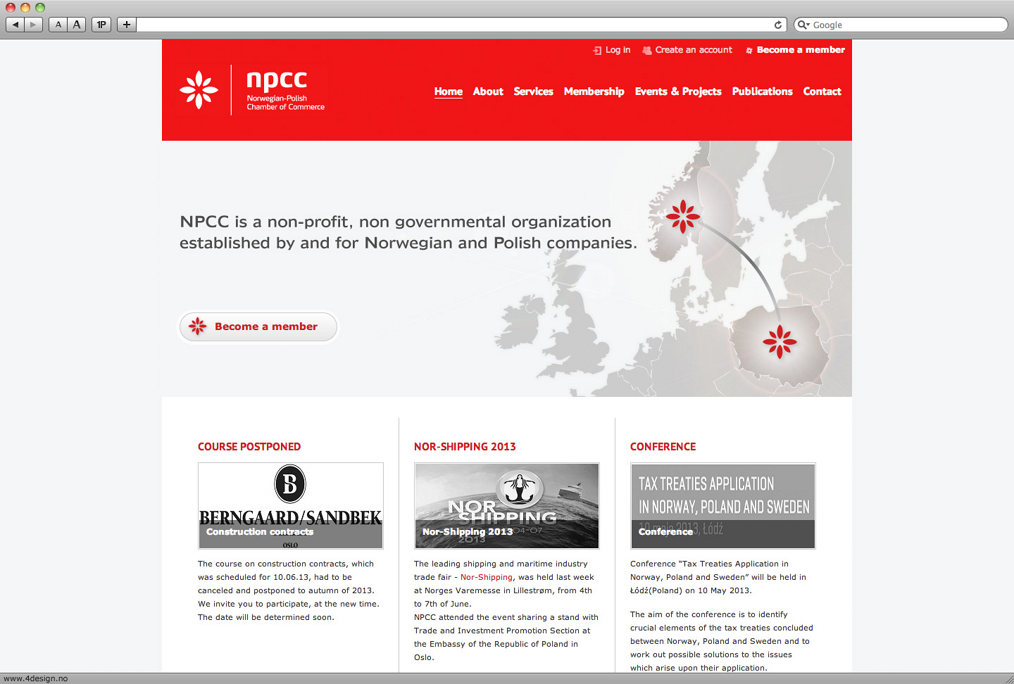
Task: Open the CONFERENCE heading
Action: pos(663,447)
